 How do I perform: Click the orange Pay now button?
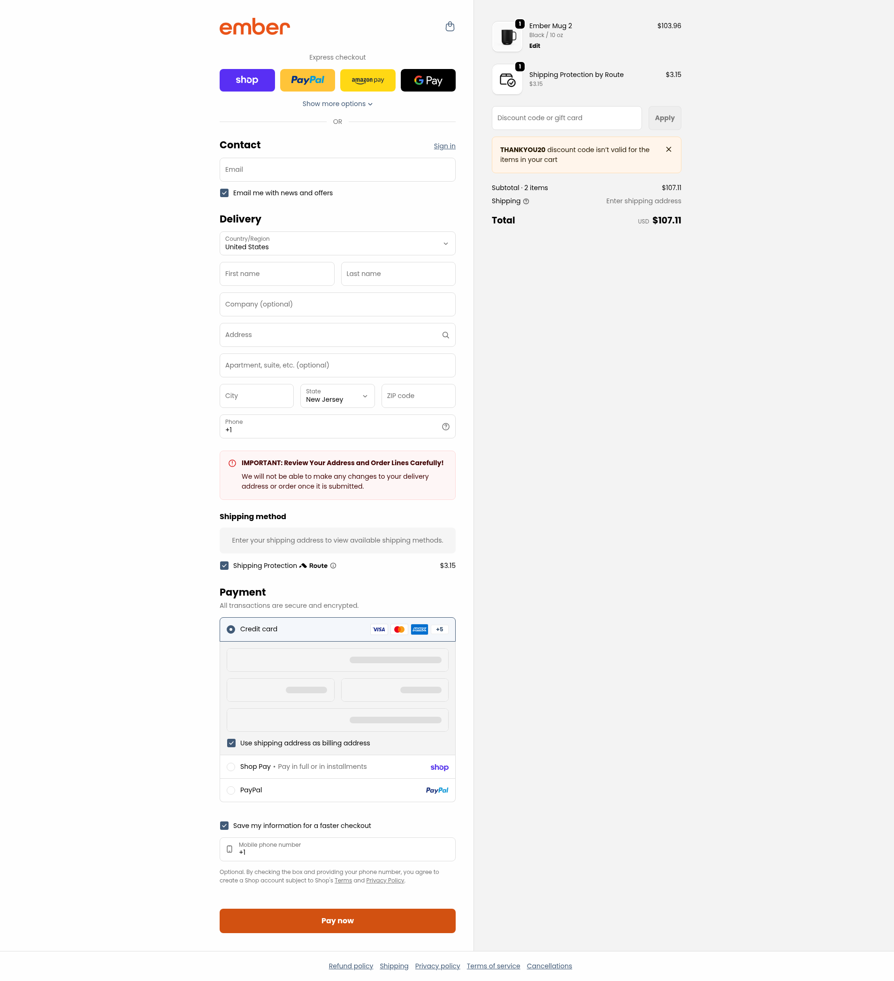pyautogui.click(x=337, y=920)
